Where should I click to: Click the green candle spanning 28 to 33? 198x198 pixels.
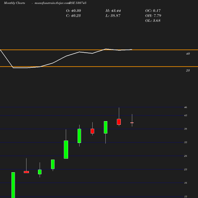(x=66, y=150)
